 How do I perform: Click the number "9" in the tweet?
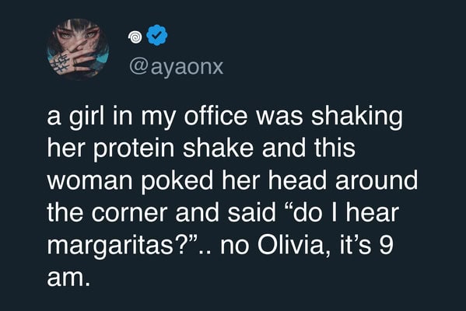coord(387,245)
